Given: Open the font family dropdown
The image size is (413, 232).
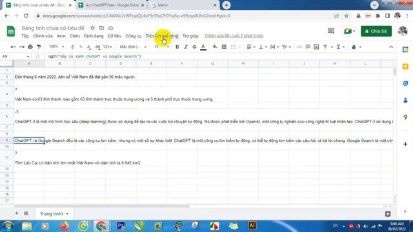Looking at the screenshot, I should (133, 47).
